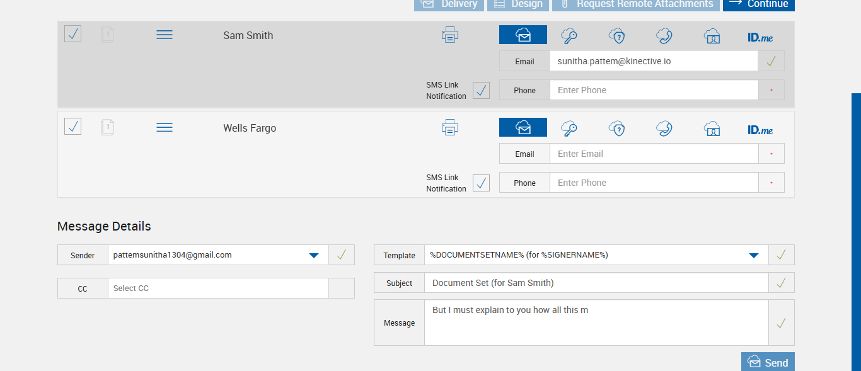Click green checkmark beside Message field
This screenshot has height=371, width=861.
(x=782, y=322)
